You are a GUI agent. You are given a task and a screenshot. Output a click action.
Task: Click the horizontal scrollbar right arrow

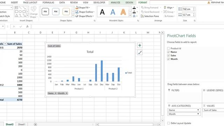[159, 125]
